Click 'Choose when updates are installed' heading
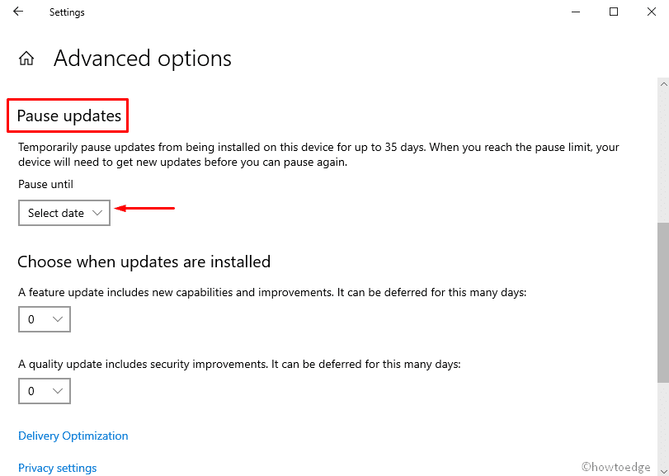669x476 pixels. [x=144, y=262]
